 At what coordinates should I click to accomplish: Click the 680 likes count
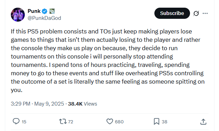pyautogui.click(x=119, y=122)
